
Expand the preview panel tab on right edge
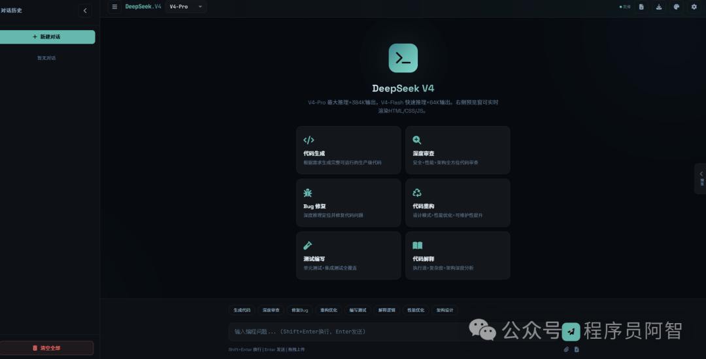(x=701, y=178)
